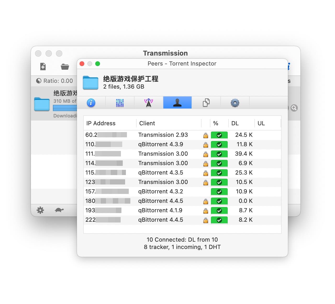
Task: Open the action gear menu in Transmission window
Action: point(40,210)
